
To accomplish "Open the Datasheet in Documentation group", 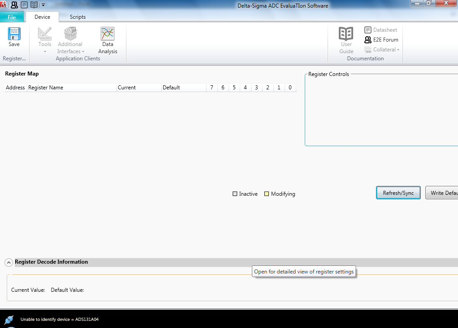I will [x=381, y=29].
